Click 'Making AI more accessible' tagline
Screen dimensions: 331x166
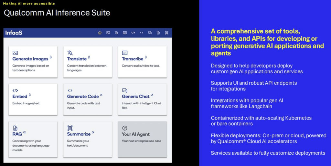click(29, 4)
